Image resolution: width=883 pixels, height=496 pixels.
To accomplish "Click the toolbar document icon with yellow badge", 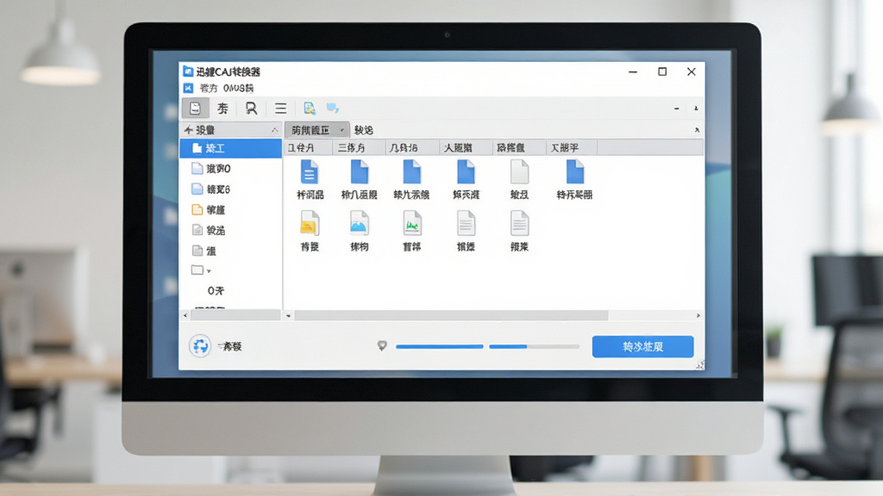I will (x=310, y=108).
